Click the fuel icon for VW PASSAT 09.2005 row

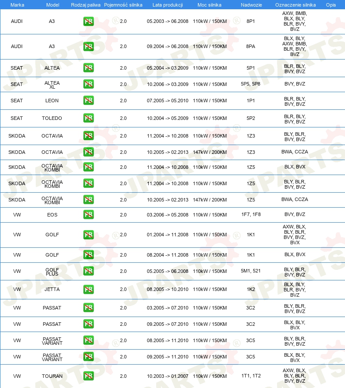pyautogui.click(x=88, y=324)
